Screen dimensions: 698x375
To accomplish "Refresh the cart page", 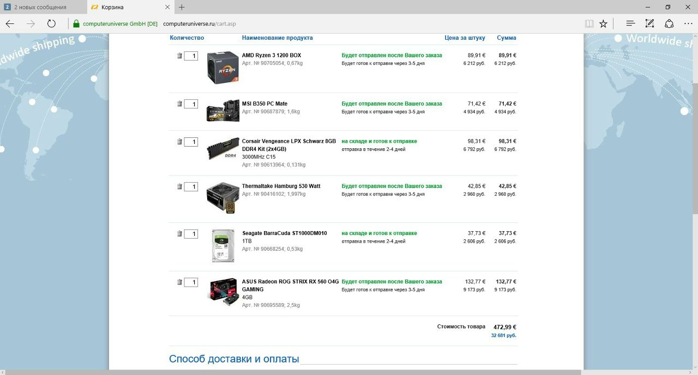I will [51, 23].
